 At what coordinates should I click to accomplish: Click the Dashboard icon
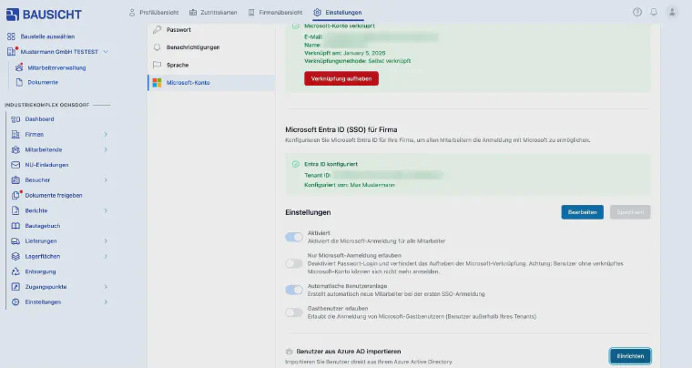pyautogui.click(x=15, y=119)
